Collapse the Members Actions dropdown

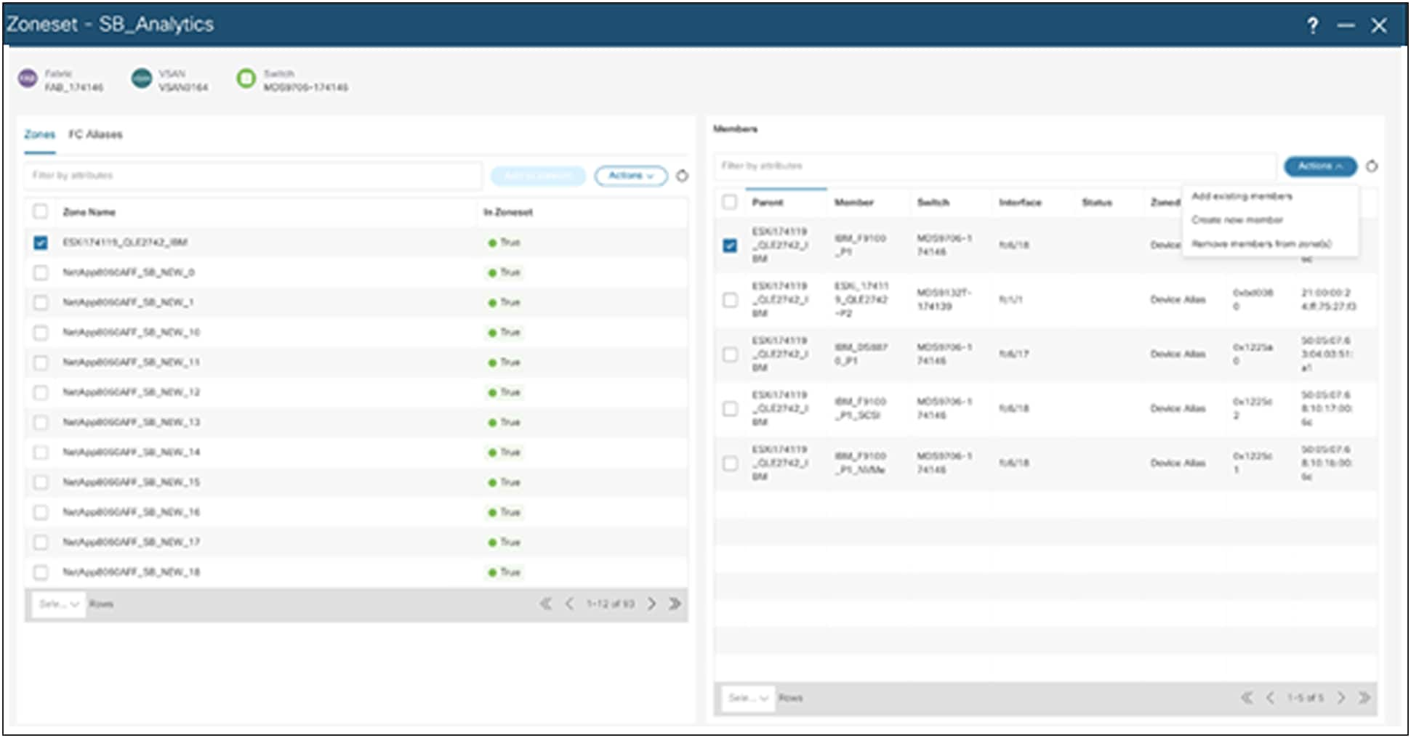tap(1320, 166)
